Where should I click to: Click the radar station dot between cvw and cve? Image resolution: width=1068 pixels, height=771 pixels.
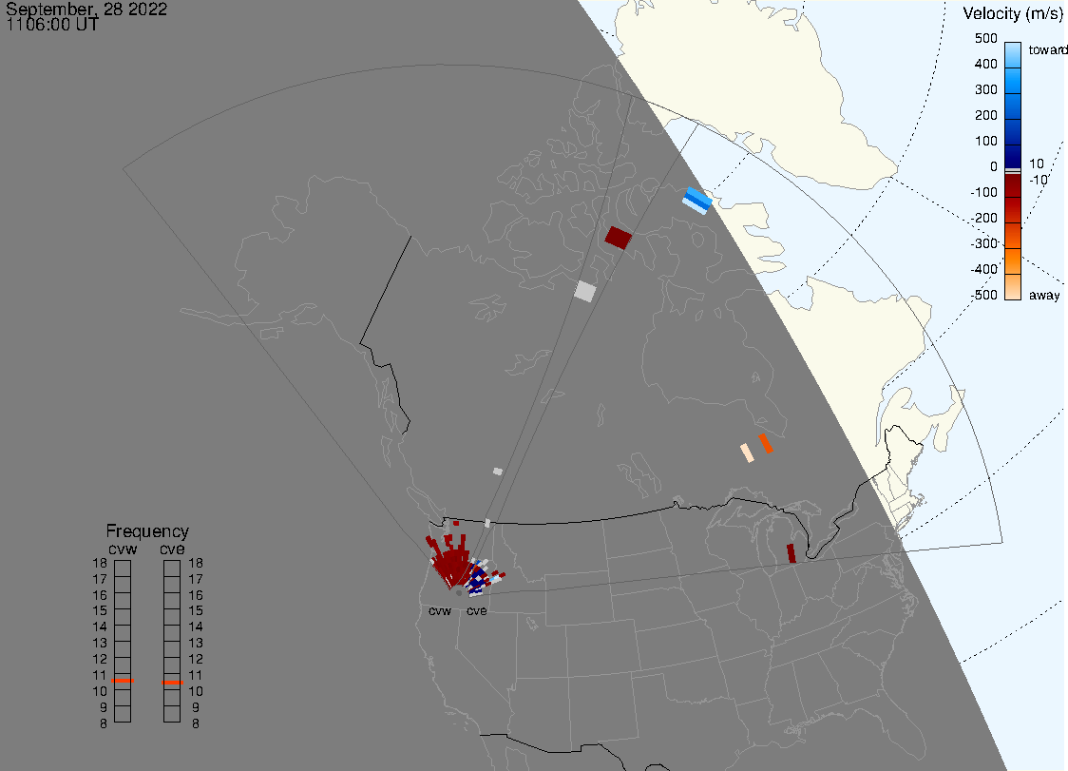point(459,594)
